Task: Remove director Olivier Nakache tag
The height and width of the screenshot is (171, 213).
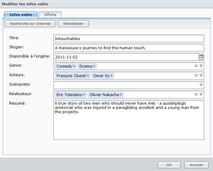Action: click(x=121, y=95)
